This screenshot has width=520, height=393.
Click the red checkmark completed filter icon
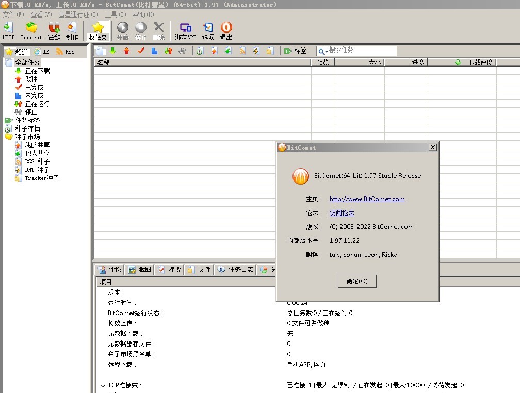(141, 51)
